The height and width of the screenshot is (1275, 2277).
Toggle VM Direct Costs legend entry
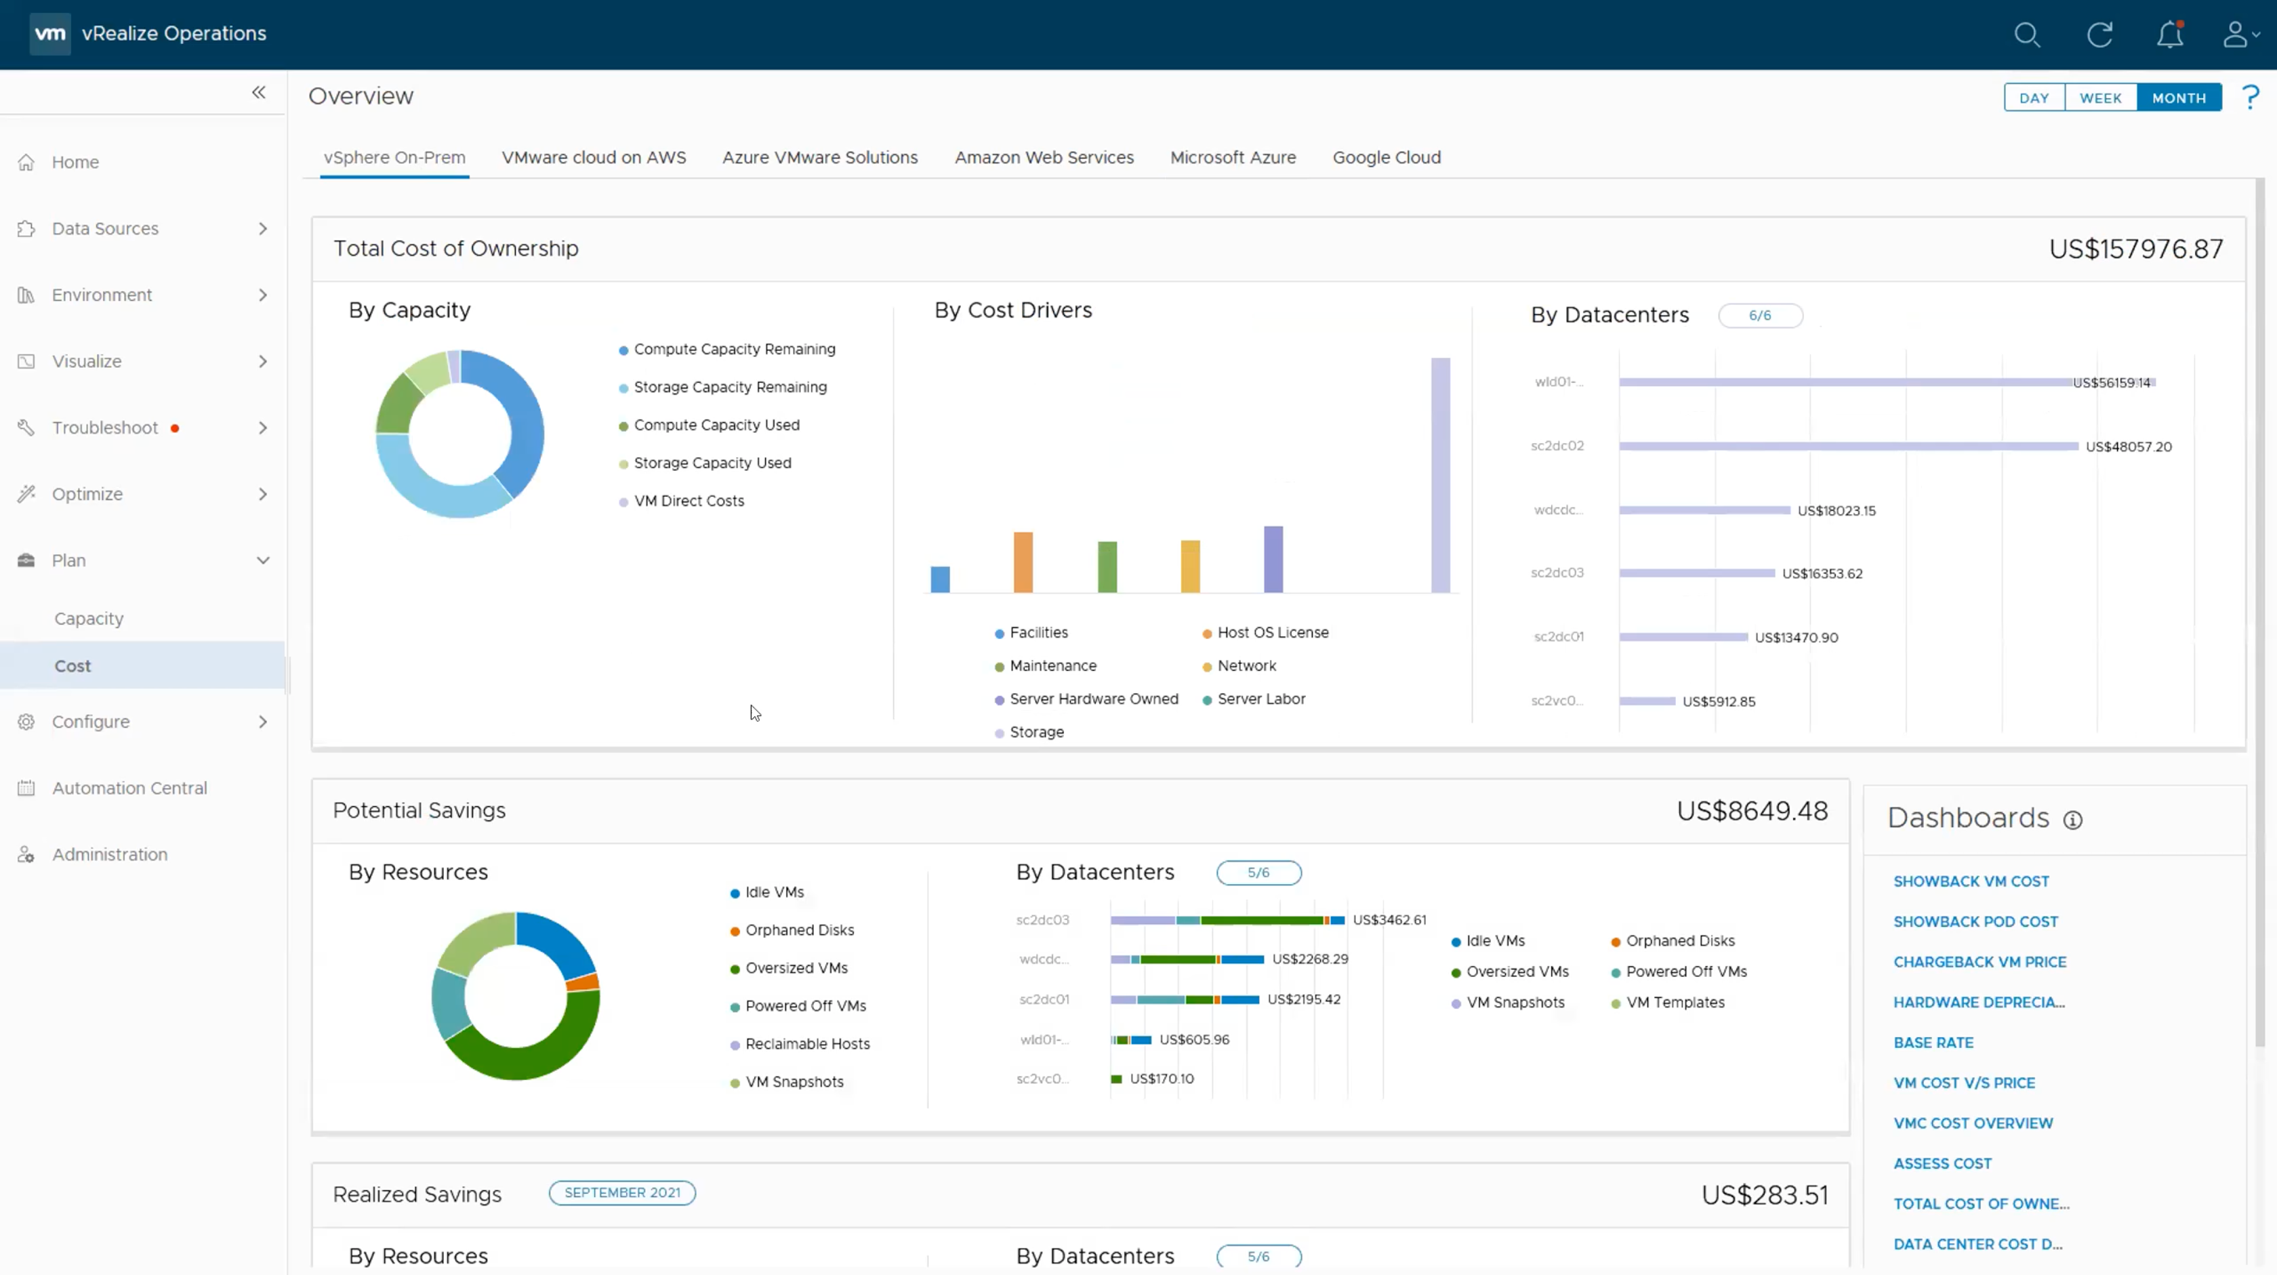pyautogui.click(x=682, y=501)
